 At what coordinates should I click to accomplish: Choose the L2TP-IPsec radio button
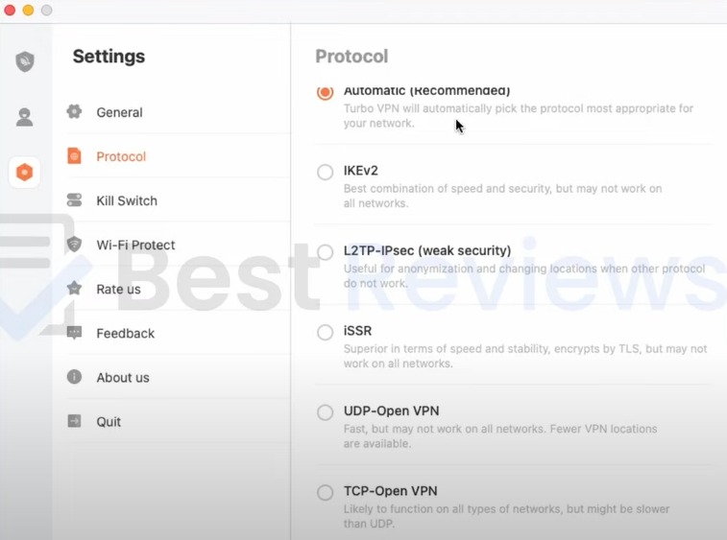[x=325, y=252]
